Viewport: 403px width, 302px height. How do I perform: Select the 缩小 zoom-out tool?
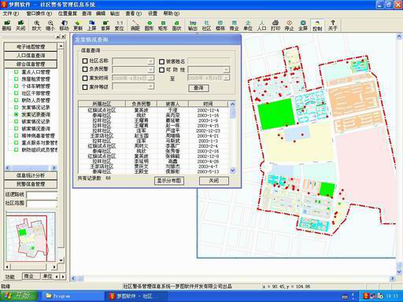(50, 25)
